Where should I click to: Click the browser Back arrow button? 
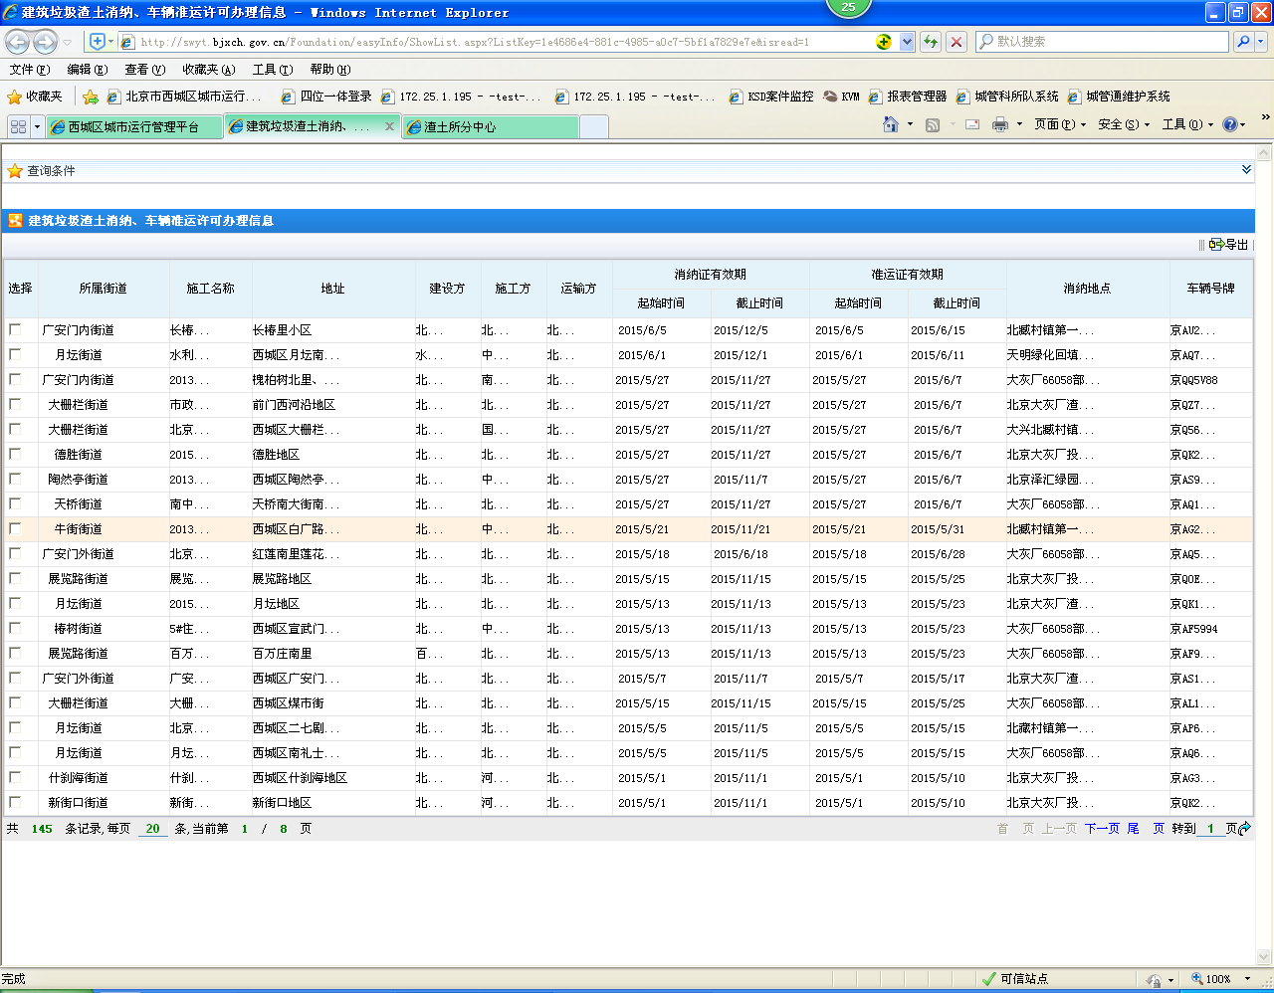click(x=18, y=42)
